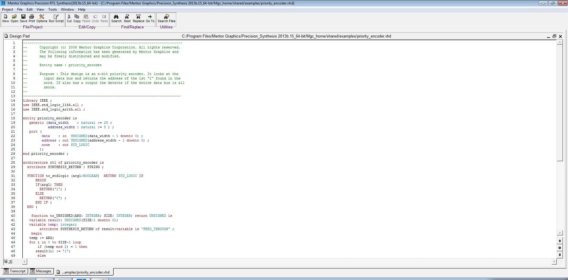The width and height of the screenshot is (568, 280).
Task: Copy the selection using the Copy icon
Action: 77,19
